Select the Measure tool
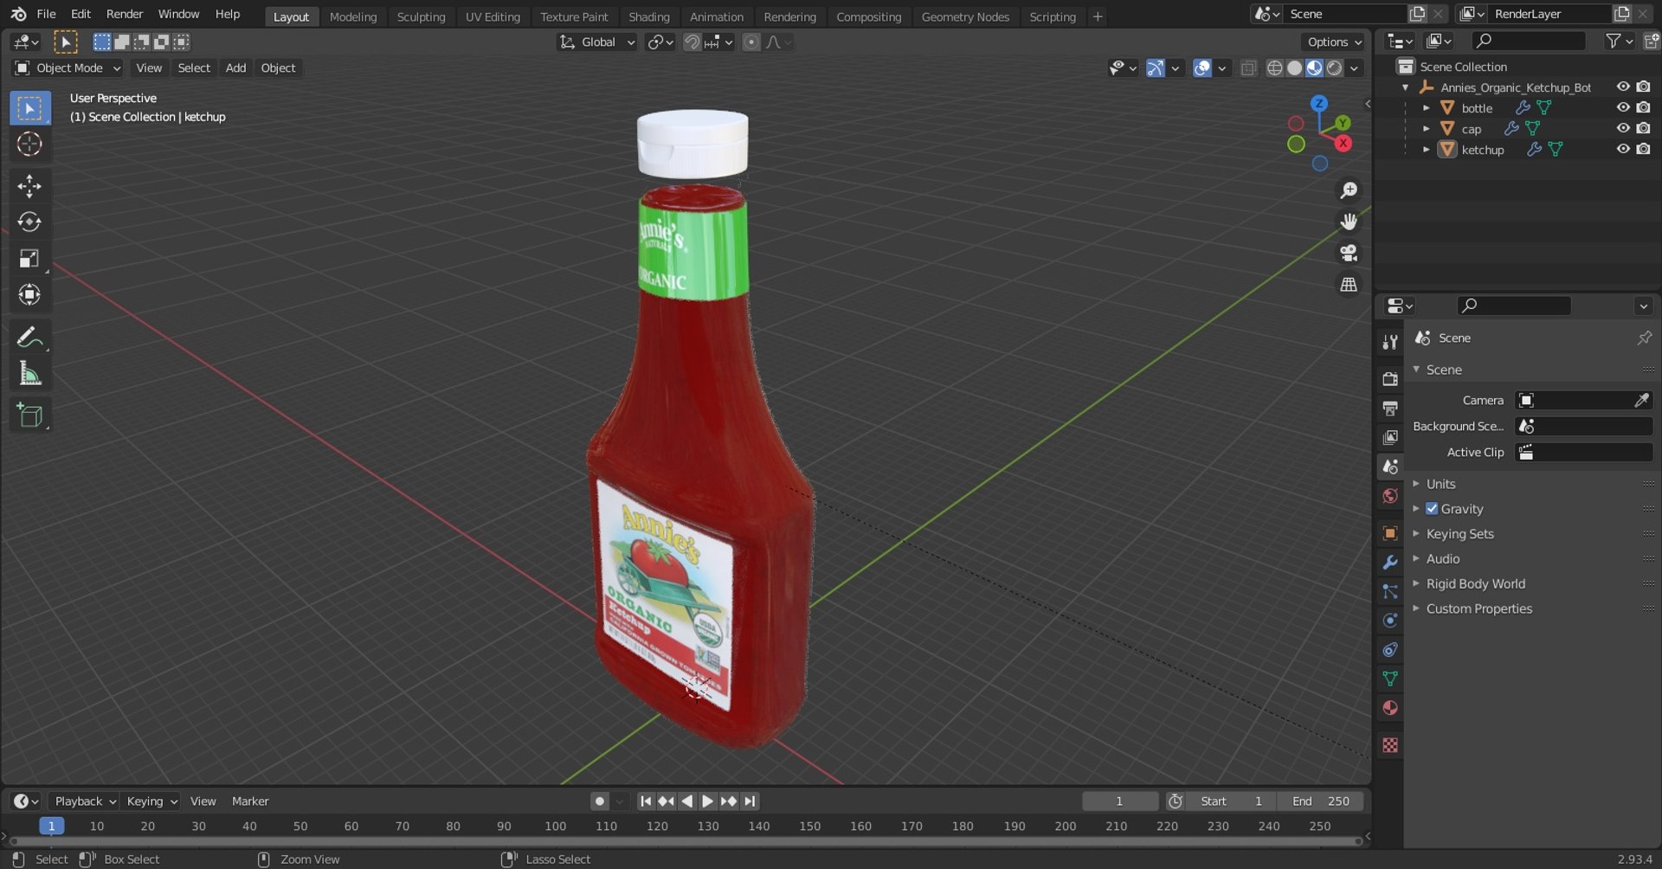The image size is (1662, 869). pyautogui.click(x=29, y=374)
